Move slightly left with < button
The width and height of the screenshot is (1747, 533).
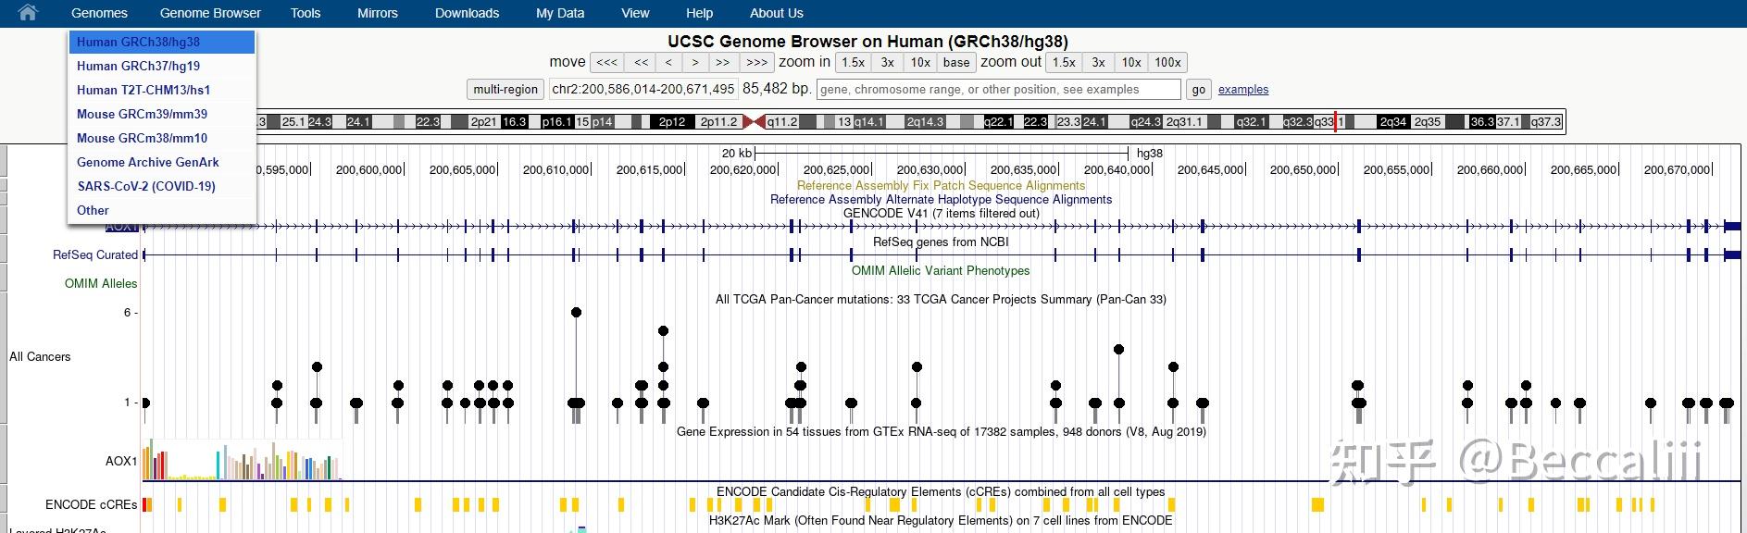[668, 62]
